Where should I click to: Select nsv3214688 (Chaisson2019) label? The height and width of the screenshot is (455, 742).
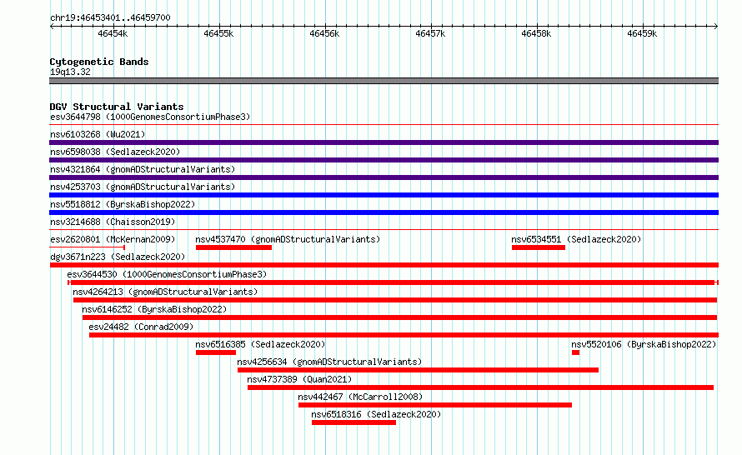(x=113, y=222)
